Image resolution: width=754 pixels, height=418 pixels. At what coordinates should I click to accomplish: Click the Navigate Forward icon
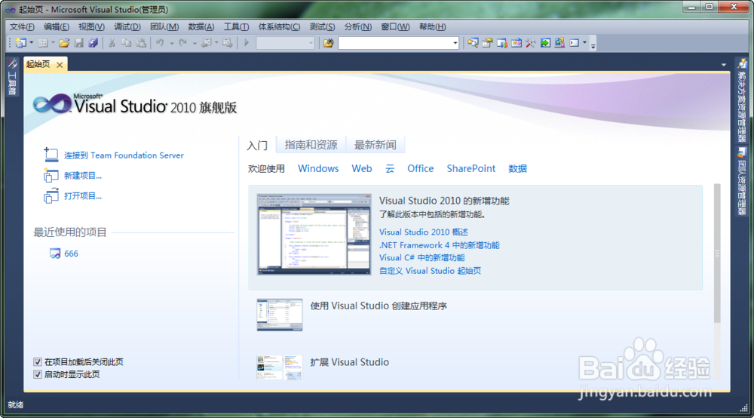(228, 43)
